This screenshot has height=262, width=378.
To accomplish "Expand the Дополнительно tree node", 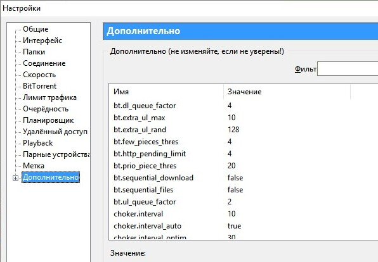I will pos(15,178).
